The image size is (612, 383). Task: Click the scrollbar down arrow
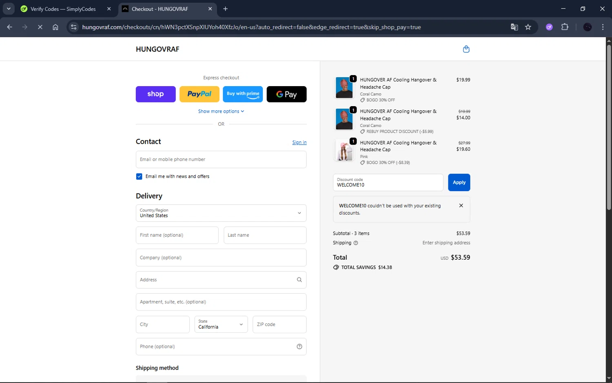(609, 379)
